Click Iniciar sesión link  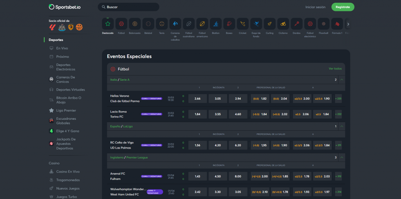point(315,7)
